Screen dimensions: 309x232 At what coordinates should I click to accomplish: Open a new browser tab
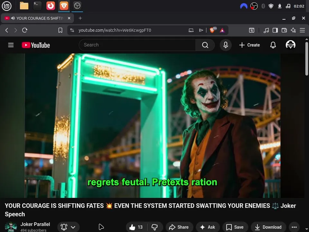80,18
